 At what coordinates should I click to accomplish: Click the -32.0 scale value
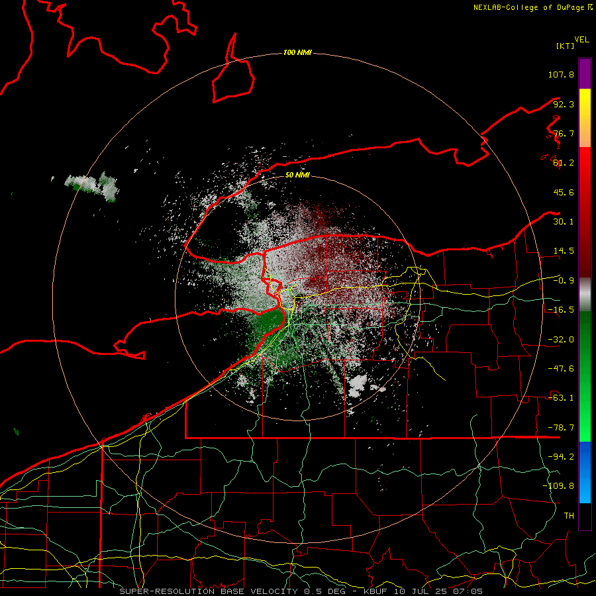point(561,340)
